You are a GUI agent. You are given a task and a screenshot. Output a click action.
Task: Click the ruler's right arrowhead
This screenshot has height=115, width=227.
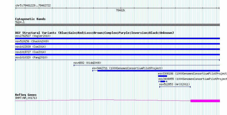[219, 8]
